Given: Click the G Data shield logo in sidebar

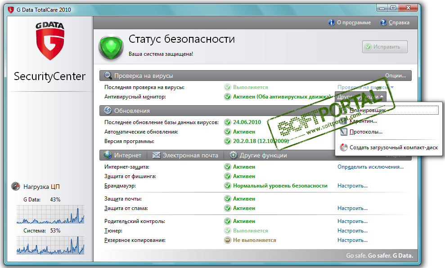Looking at the screenshot, I should pos(50,41).
